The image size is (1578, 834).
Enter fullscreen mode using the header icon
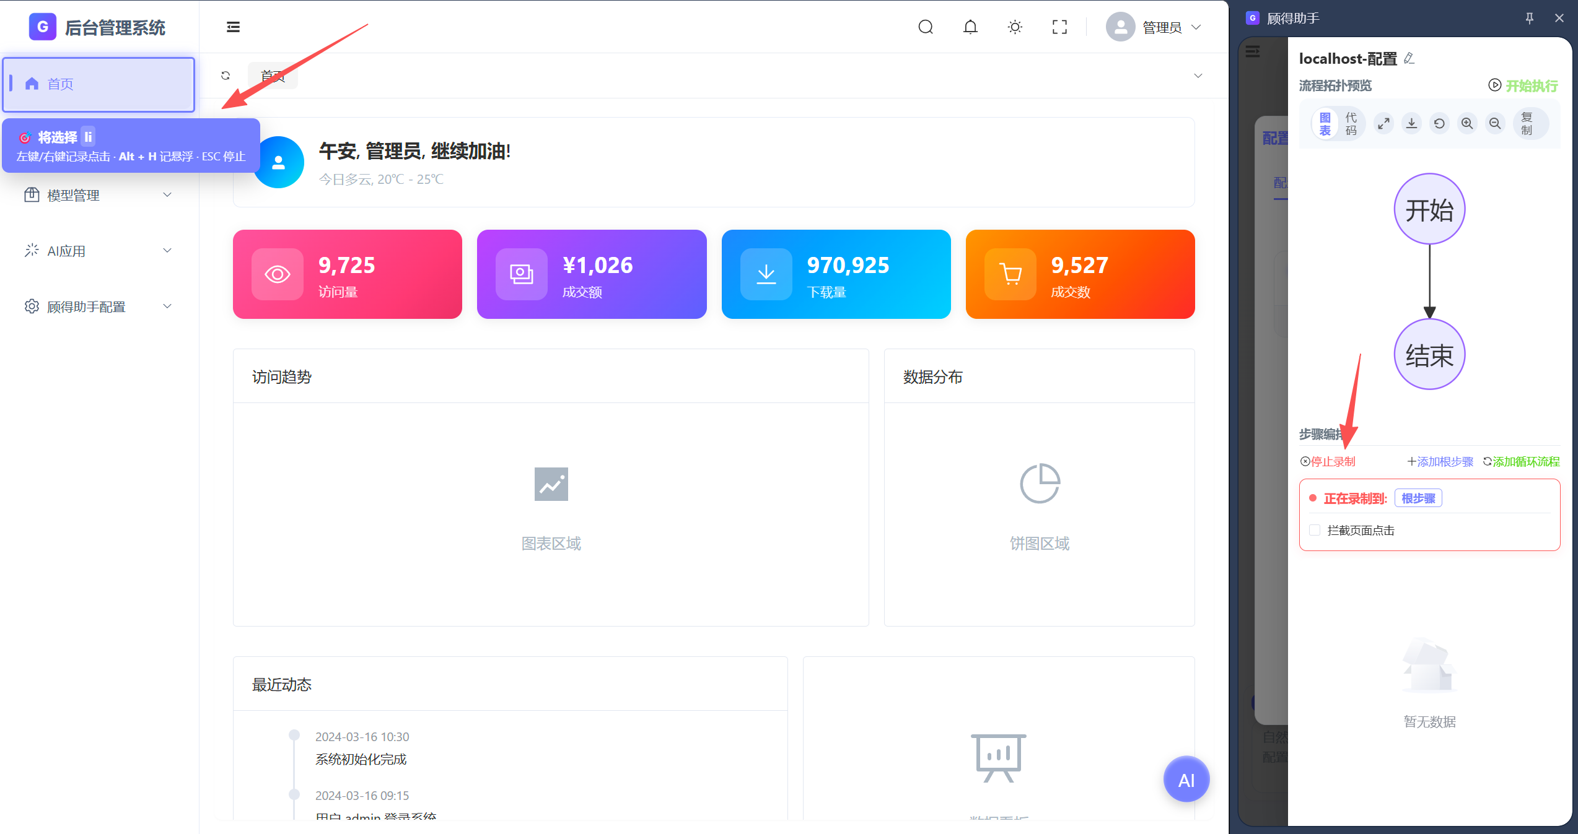[1059, 27]
